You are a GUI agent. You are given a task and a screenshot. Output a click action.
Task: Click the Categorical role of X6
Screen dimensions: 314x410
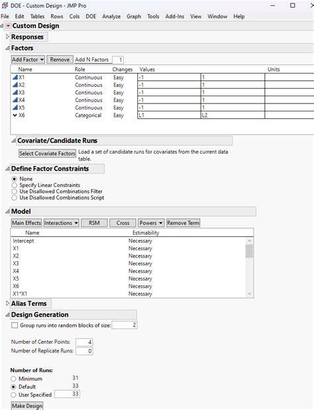click(88, 115)
